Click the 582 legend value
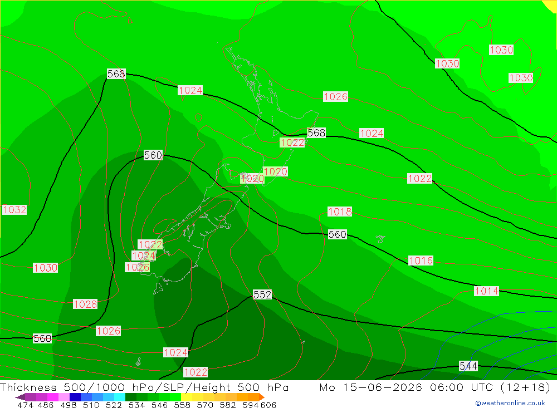Image resolution: width=557 pixels, height=408 pixels. [x=227, y=405]
